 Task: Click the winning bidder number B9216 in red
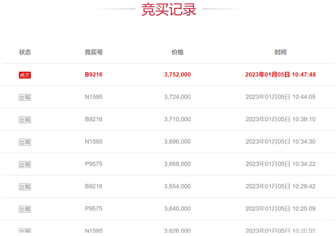coord(94,75)
